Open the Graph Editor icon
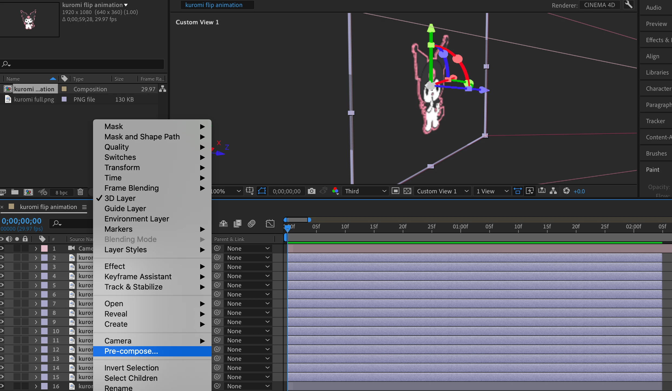The height and width of the screenshot is (391, 672). (x=270, y=224)
